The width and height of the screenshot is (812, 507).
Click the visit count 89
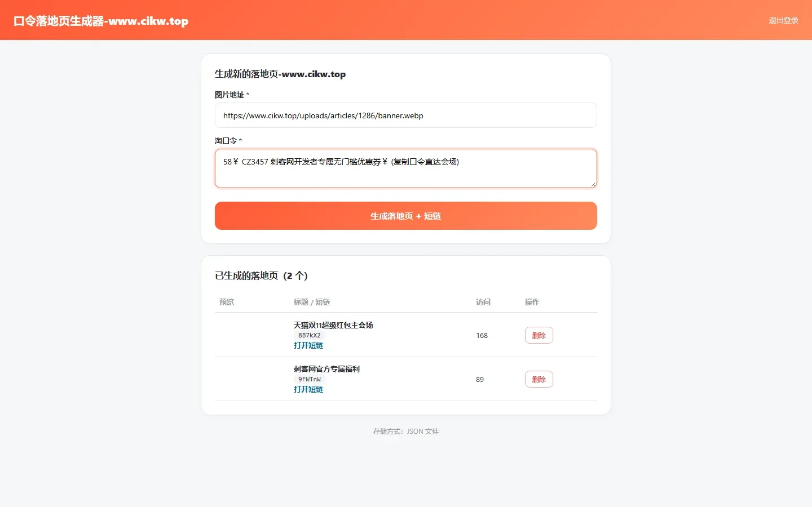coord(480,379)
